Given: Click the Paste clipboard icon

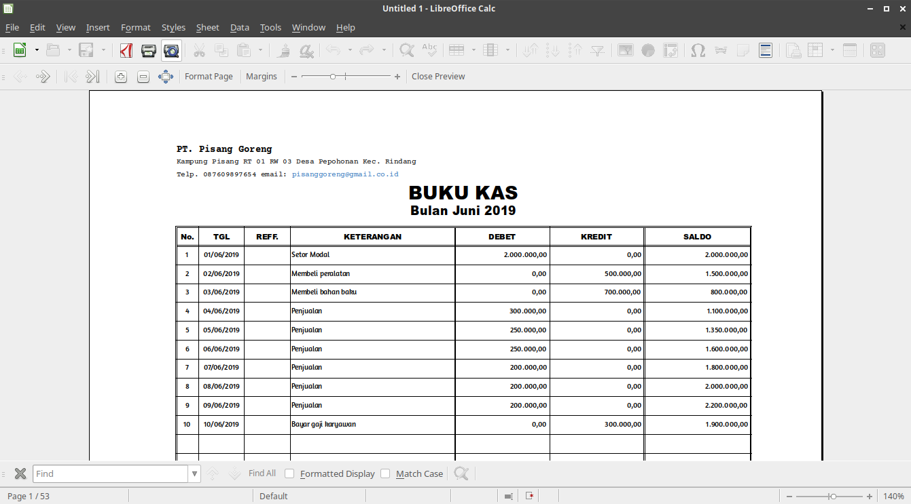Looking at the screenshot, I should pos(243,50).
